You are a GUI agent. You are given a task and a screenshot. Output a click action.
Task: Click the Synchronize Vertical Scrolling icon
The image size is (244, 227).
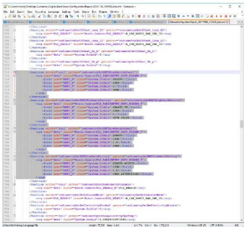tap(89, 16)
